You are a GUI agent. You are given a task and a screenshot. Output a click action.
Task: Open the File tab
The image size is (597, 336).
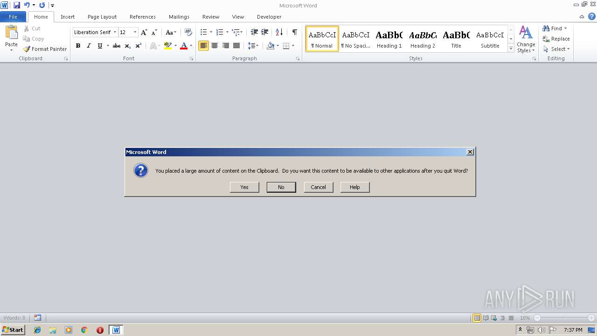pos(13,17)
